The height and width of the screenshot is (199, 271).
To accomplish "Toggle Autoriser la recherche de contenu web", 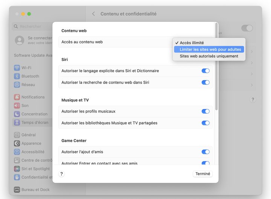I will (x=205, y=82).
